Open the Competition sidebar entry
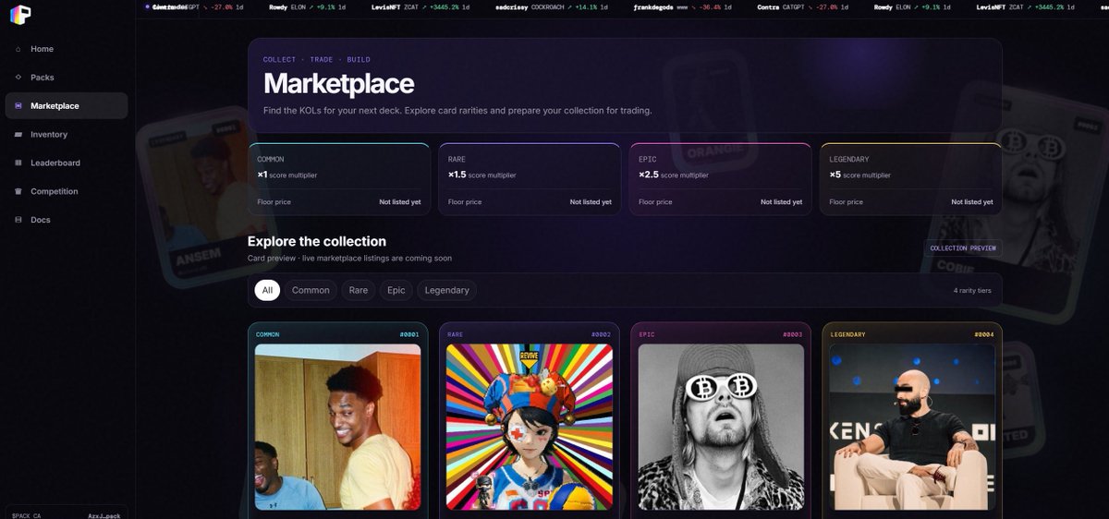The image size is (1109, 519). click(67, 192)
